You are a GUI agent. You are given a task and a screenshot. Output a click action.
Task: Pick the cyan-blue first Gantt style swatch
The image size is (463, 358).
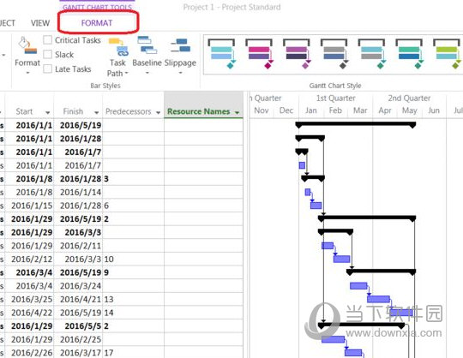click(221, 54)
